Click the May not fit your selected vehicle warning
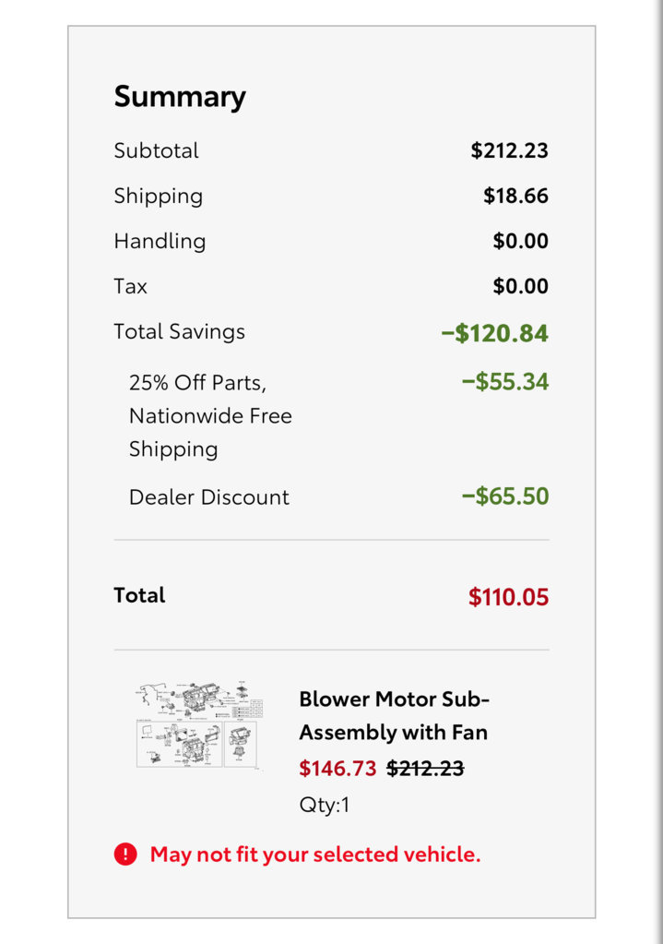The height and width of the screenshot is (944, 663). 315,854
